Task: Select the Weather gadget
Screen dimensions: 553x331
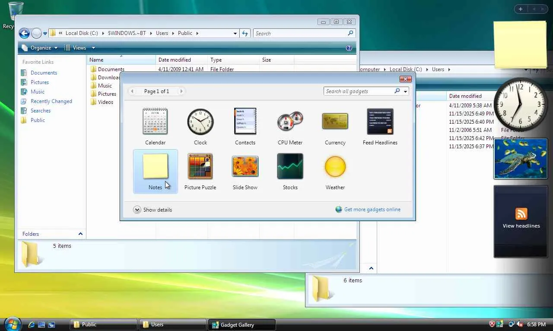Action: click(x=335, y=172)
